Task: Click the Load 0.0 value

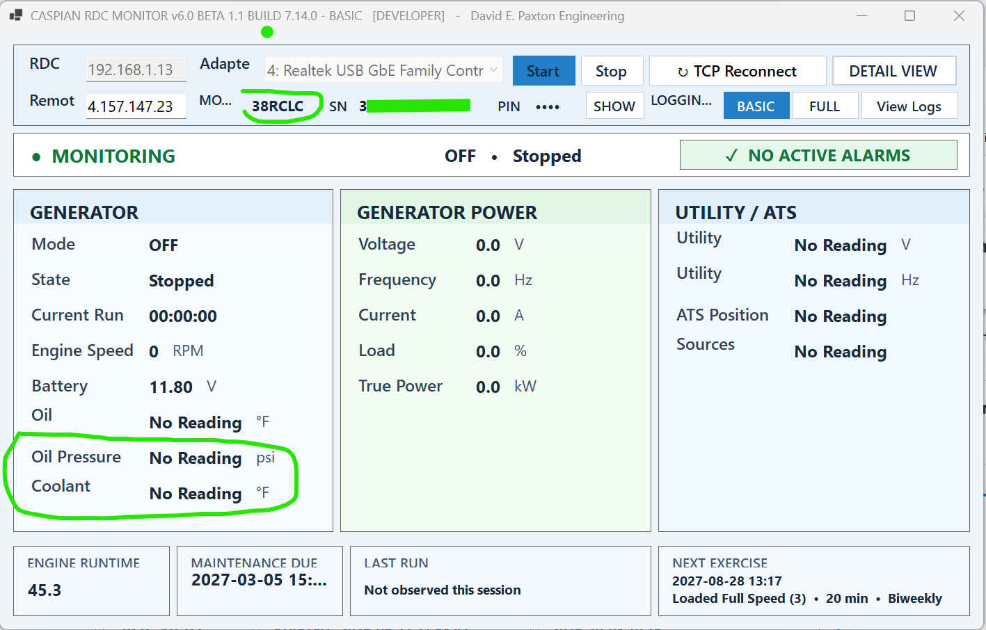Action: click(x=488, y=352)
